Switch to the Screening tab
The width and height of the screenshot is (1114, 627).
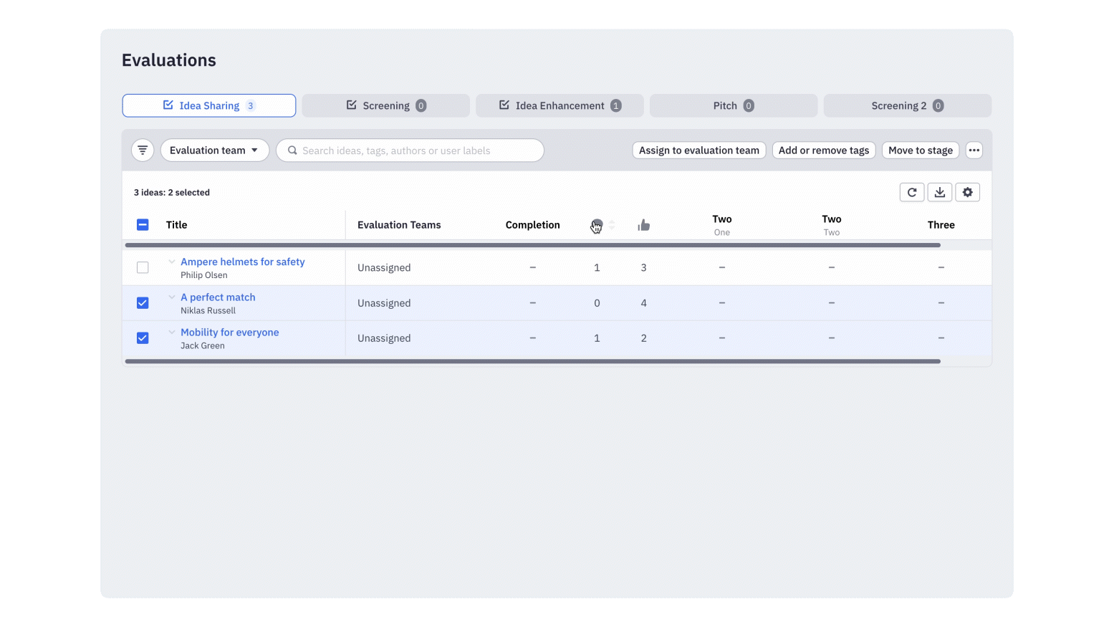[x=385, y=105]
